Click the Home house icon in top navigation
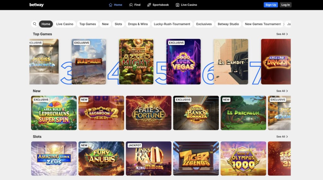Screen dimensions: 323x180 pyautogui.click(x=110, y=5)
